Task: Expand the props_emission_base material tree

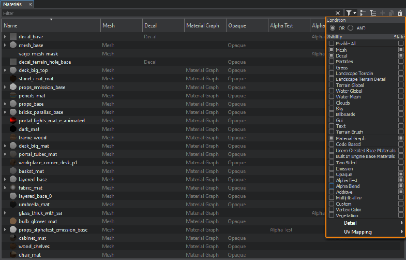Action: click(x=5, y=88)
